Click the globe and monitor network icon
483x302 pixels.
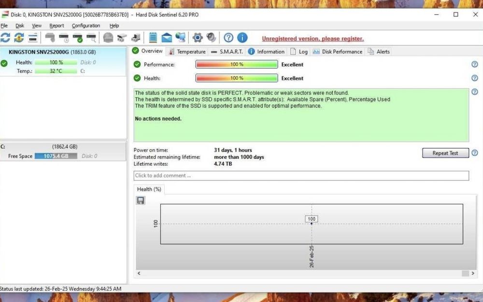point(181,38)
